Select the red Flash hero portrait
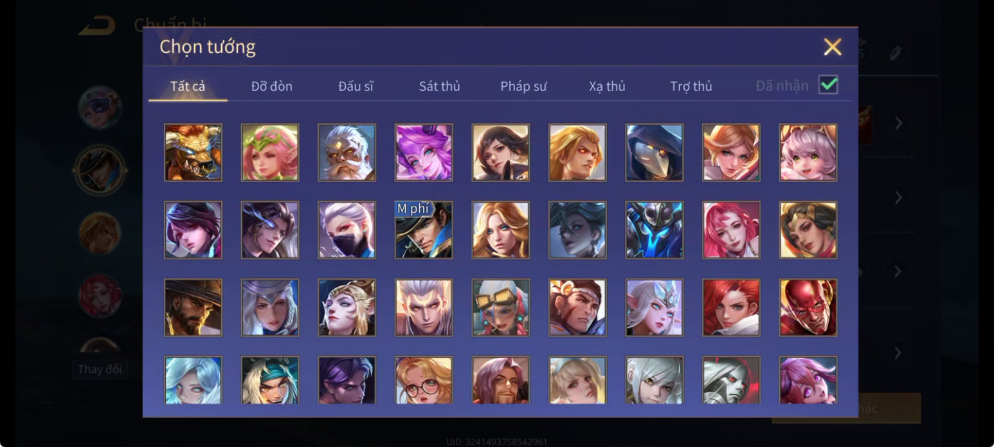The image size is (994, 447). [x=808, y=307]
